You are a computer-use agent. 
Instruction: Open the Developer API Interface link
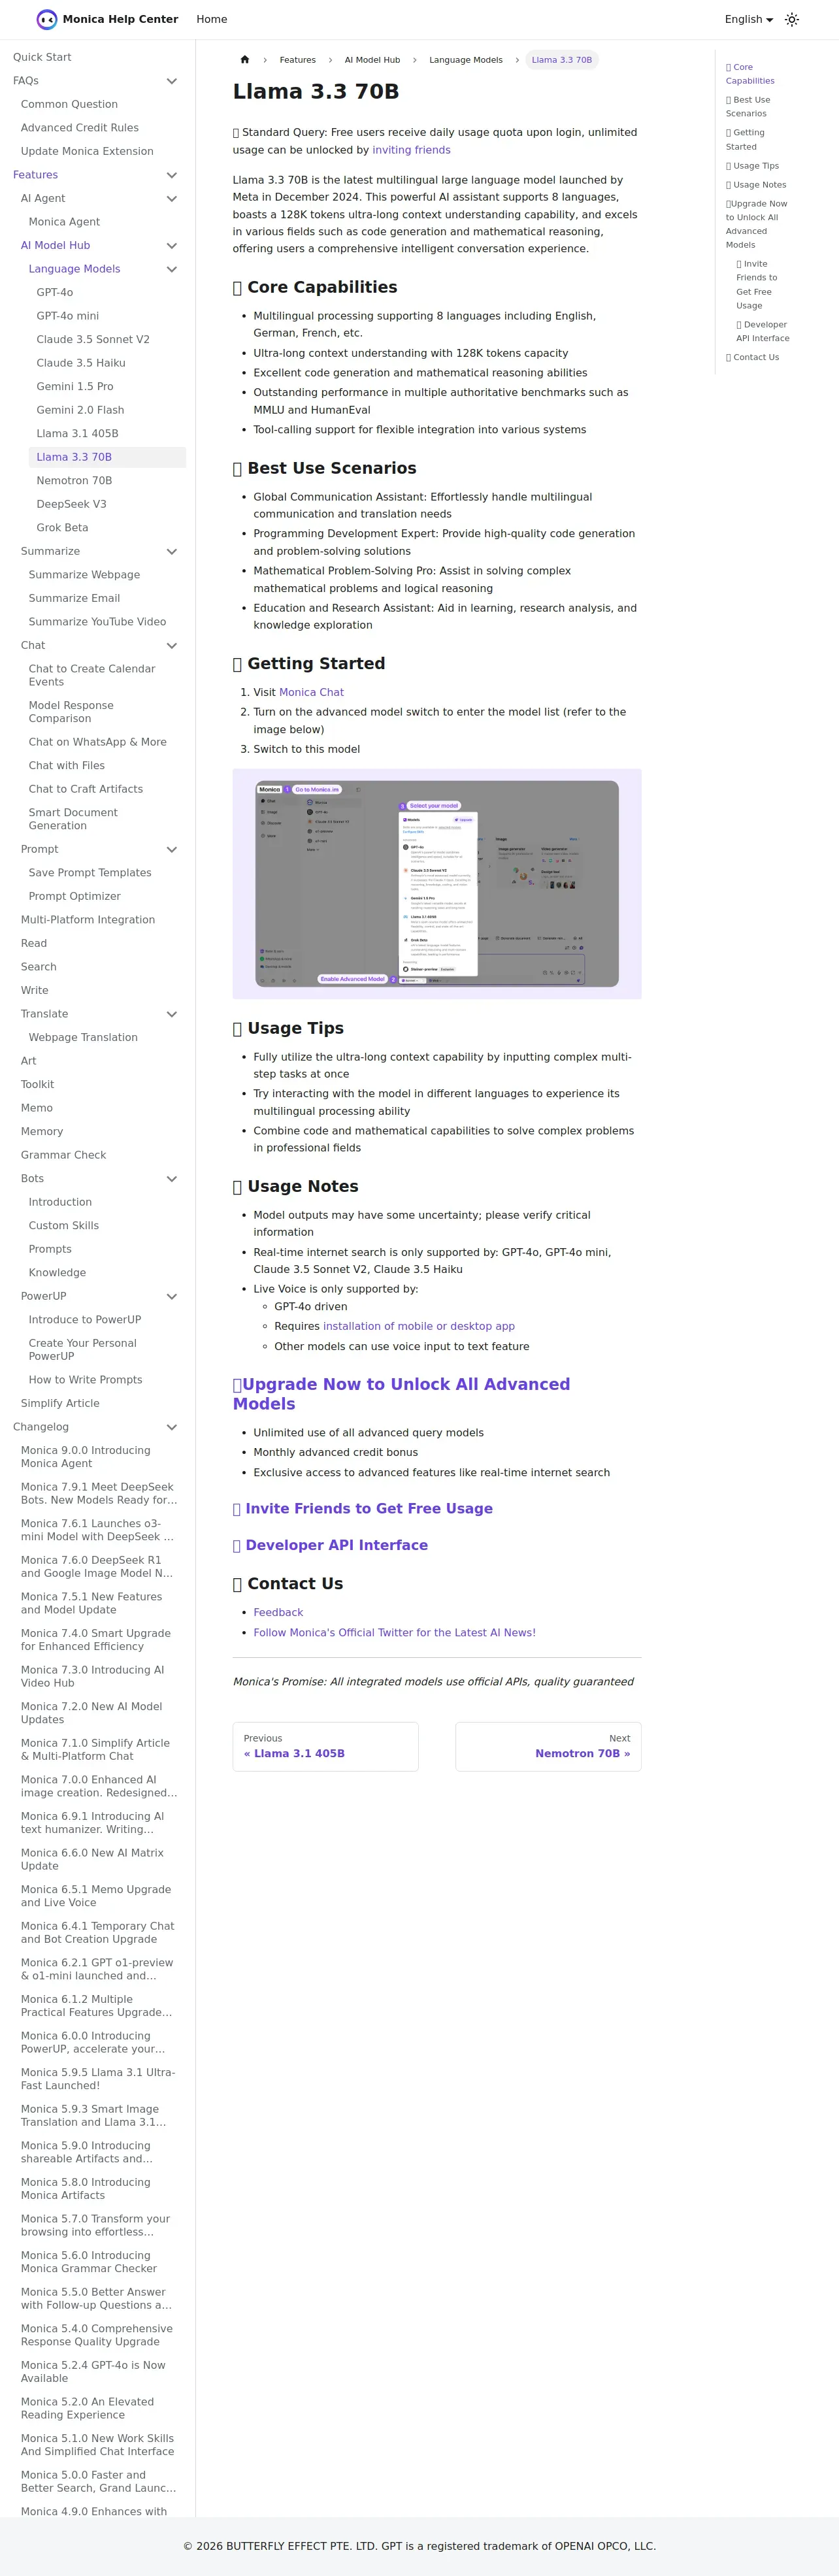[x=337, y=1545]
